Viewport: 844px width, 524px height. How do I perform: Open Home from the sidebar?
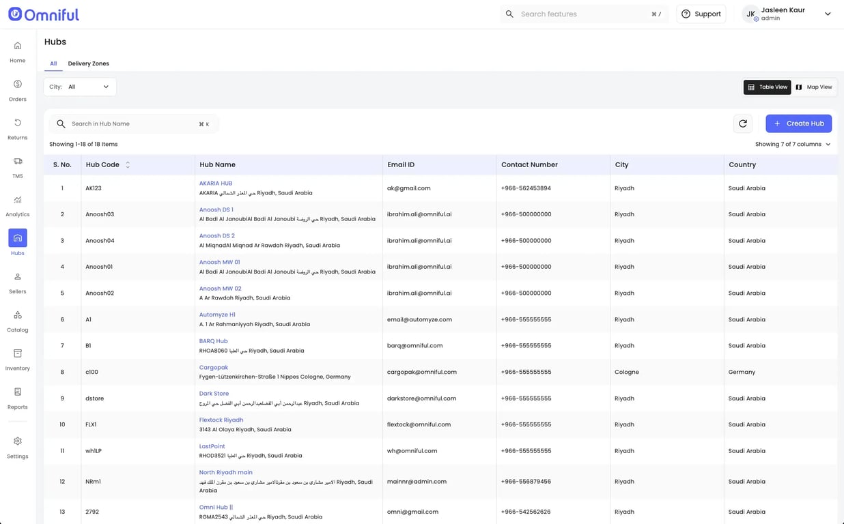click(18, 51)
